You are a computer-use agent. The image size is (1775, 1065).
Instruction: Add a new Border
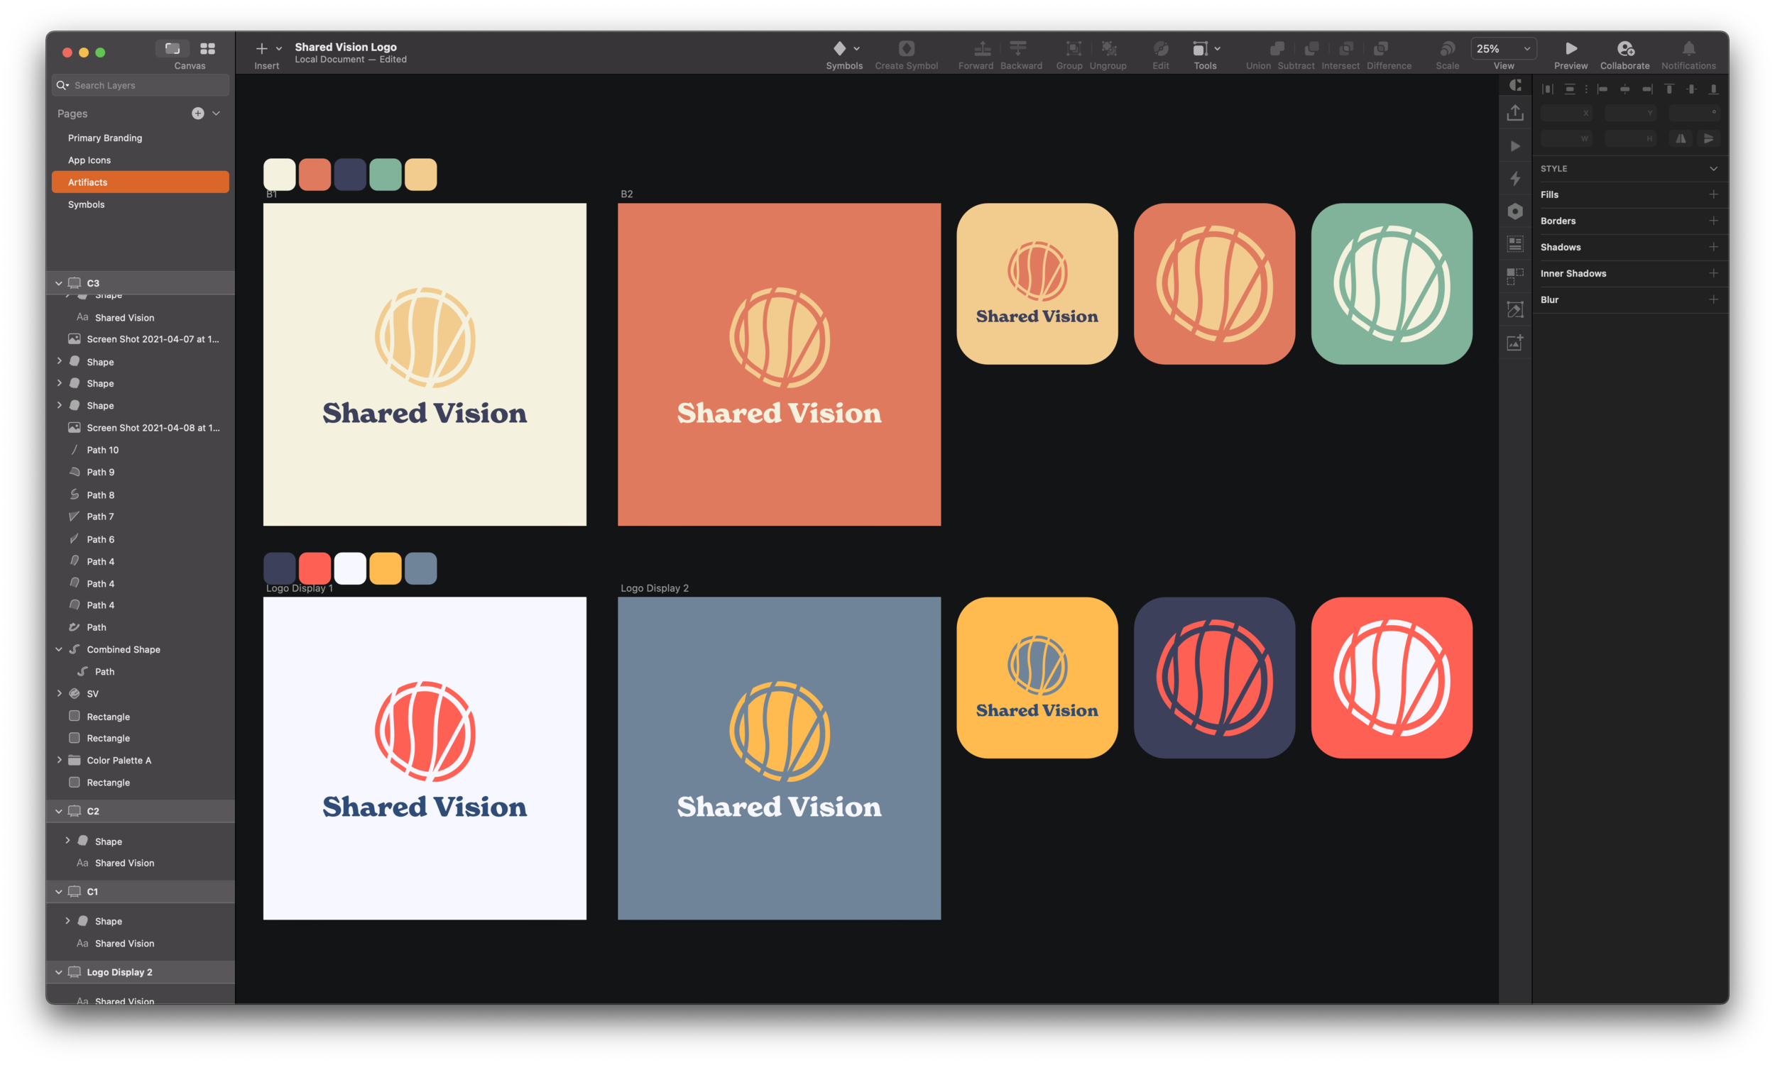pyautogui.click(x=1713, y=221)
